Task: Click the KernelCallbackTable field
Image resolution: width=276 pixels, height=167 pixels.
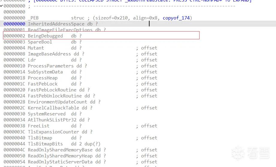Action: pos(53,108)
